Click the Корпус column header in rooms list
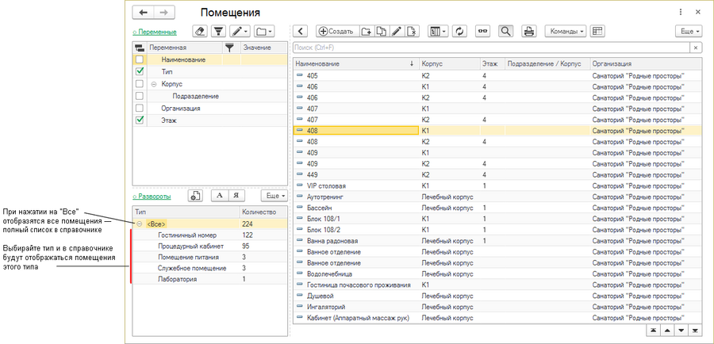Image resolution: width=714 pixels, height=344 pixels. click(x=450, y=63)
